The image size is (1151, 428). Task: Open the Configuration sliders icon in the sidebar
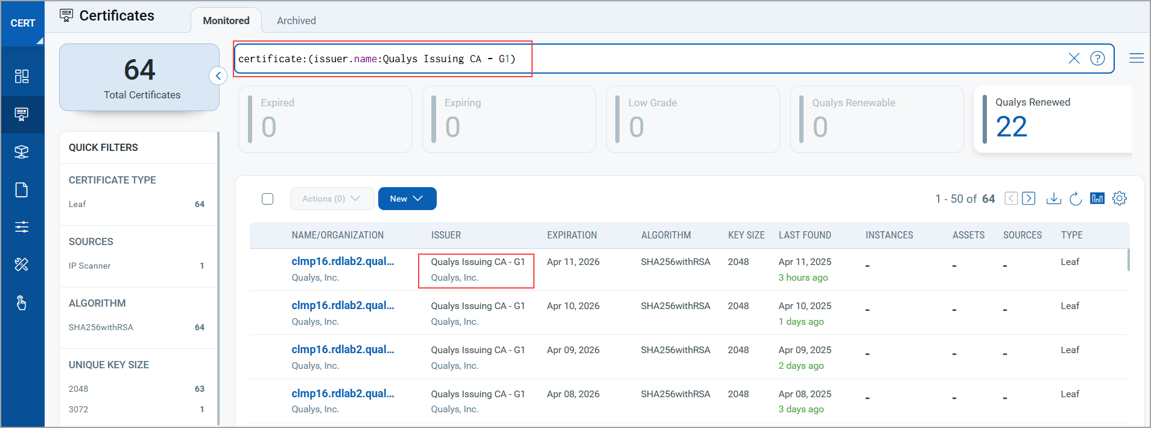(22, 227)
